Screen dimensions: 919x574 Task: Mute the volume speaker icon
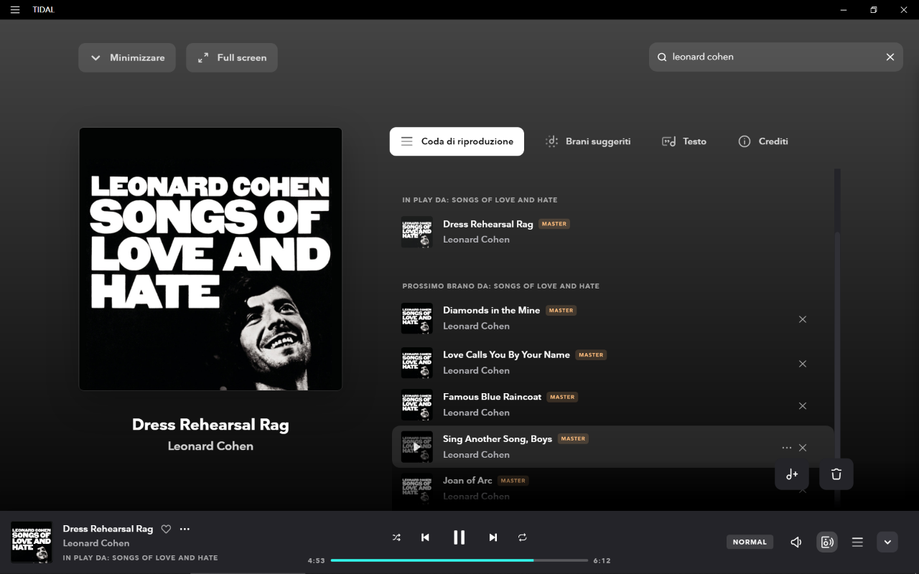pyautogui.click(x=796, y=542)
